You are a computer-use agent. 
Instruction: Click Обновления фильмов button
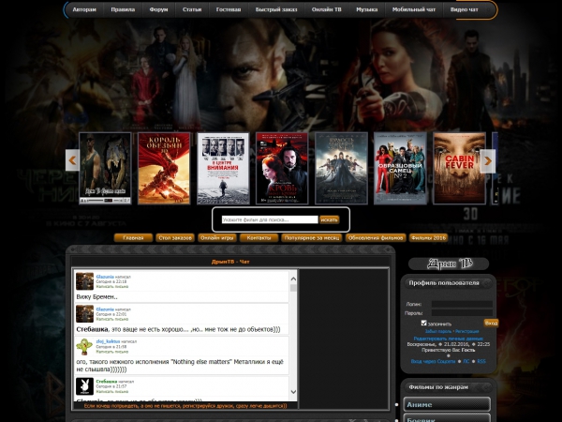[x=376, y=238]
